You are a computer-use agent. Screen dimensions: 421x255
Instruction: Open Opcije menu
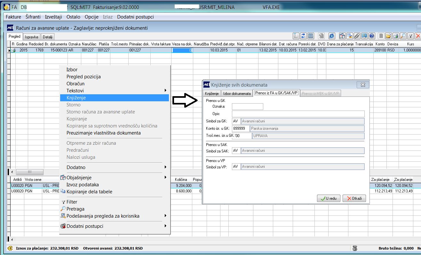point(92,17)
